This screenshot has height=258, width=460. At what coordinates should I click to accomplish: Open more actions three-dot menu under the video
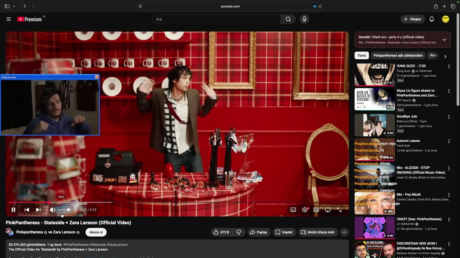tap(344, 232)
